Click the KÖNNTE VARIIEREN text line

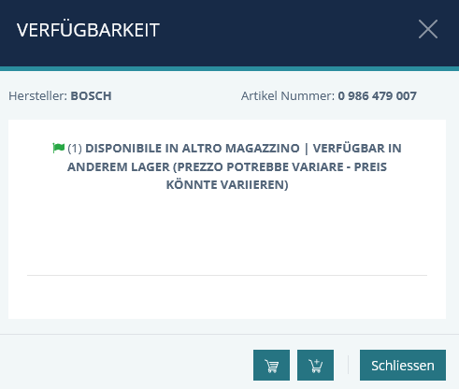[227, 185]
